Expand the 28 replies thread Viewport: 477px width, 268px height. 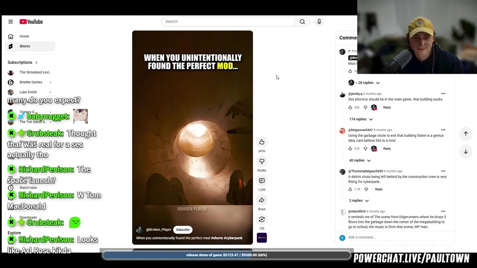coord(369,83)
